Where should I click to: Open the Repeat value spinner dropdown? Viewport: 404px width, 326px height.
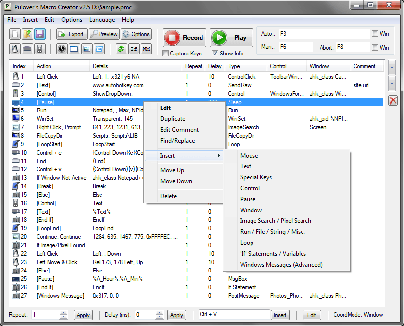point(62,315)
